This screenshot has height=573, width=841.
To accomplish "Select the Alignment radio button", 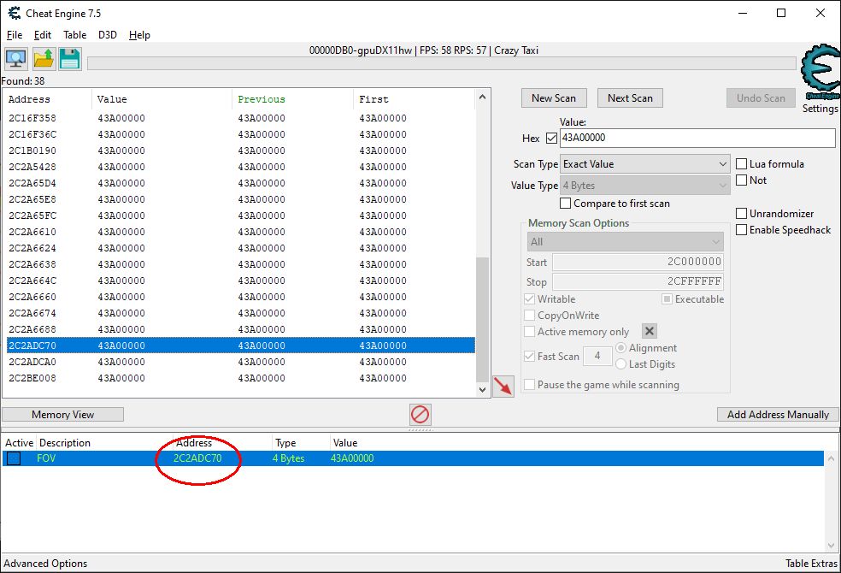I will click(x=621, y=348).
